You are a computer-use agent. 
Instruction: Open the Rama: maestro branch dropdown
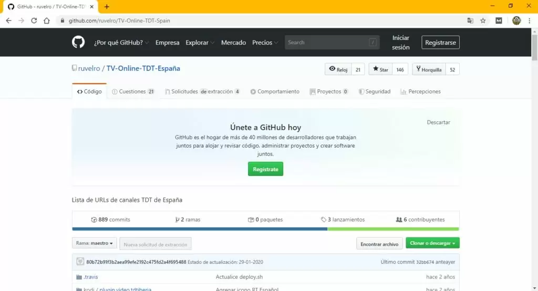[x=95, y=244]
